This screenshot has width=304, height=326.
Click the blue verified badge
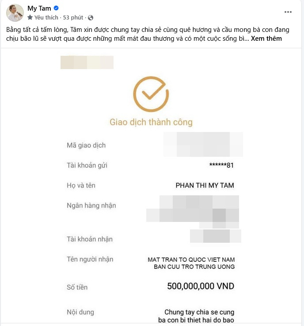pyautogui.click(x=56, y=8)
